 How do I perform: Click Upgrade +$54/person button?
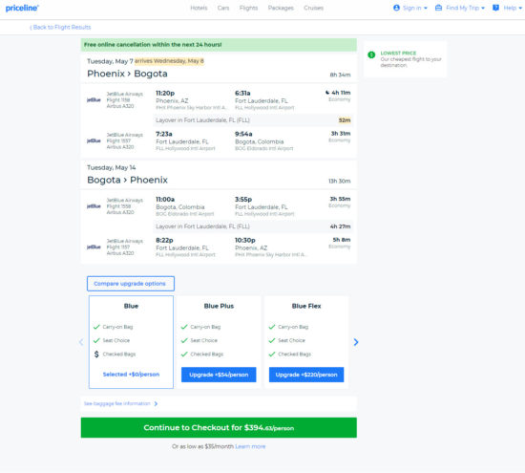pos(219,375)
